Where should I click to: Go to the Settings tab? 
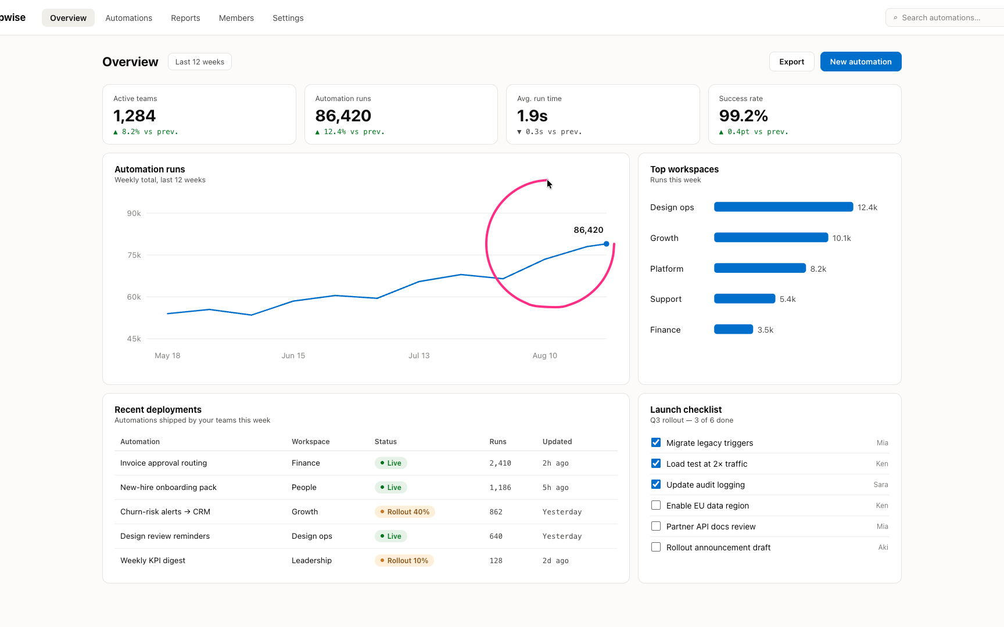pyautogui.click(x=288, y=18)
